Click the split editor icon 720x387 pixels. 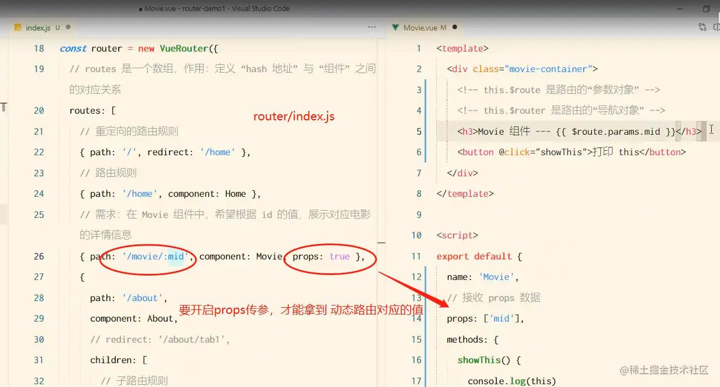pos(717,27)
